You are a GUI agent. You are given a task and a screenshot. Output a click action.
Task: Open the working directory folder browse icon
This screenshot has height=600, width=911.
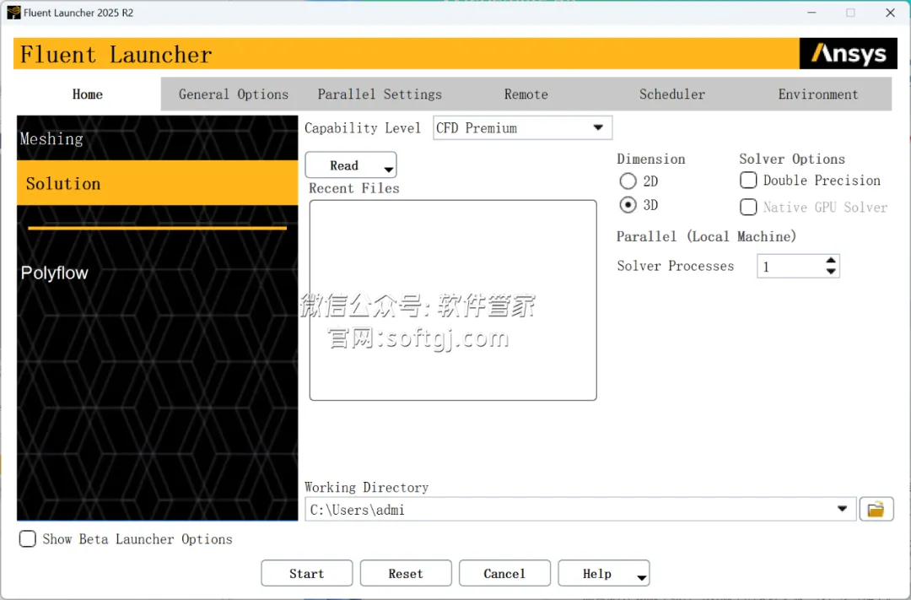[x=876, y=510]
